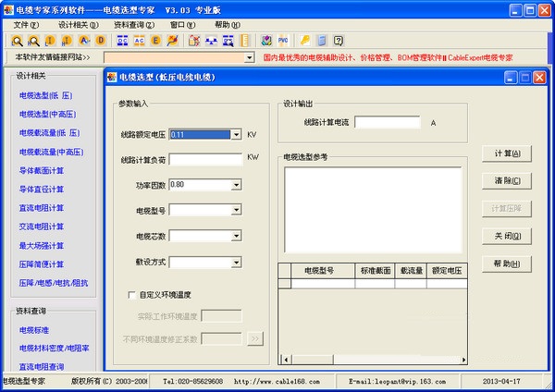Click the high-voltage ampacity 'I' icon

pos(67,41)
